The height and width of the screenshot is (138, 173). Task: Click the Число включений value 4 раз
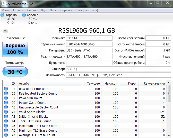pyautogui.click(x=158, y=57)
